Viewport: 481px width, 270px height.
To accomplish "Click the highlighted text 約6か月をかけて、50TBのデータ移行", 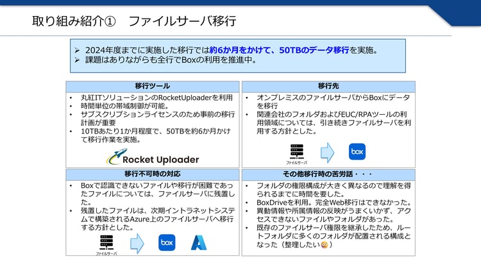I will pos(280,50).
